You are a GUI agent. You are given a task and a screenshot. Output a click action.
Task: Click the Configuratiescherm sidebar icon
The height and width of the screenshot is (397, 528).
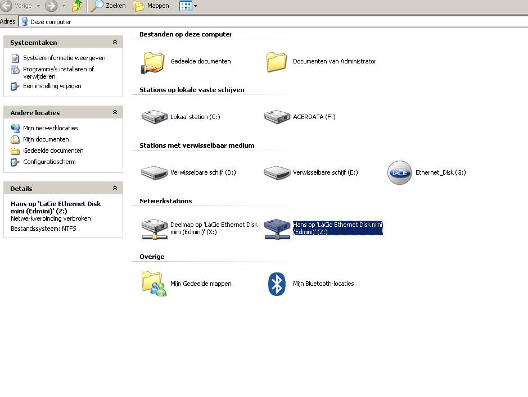pyautogui.click(x=15, y=162)
